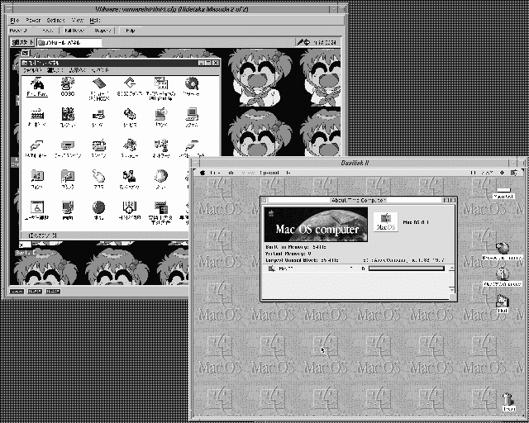Maximize the Control Panel window
This screenshot has height=423, width=529.
[x=208, y=63]
